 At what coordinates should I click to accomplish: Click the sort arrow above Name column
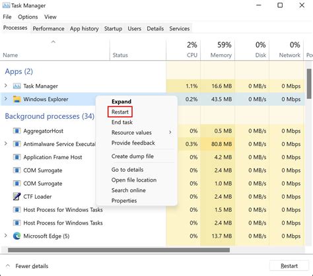pos(53,42)
